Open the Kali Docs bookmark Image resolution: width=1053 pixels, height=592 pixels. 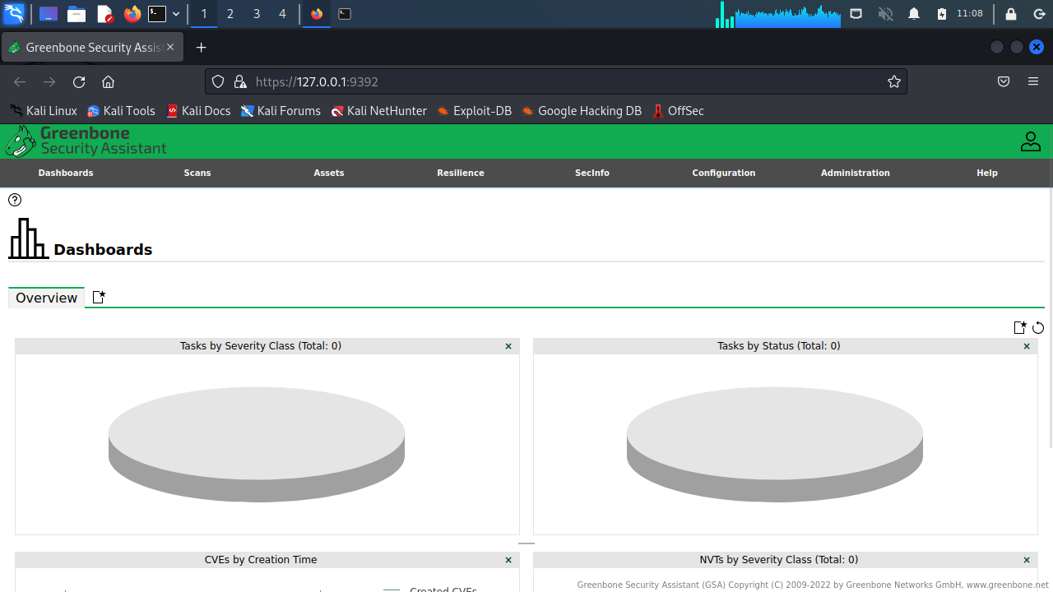[x=198, y=111]
